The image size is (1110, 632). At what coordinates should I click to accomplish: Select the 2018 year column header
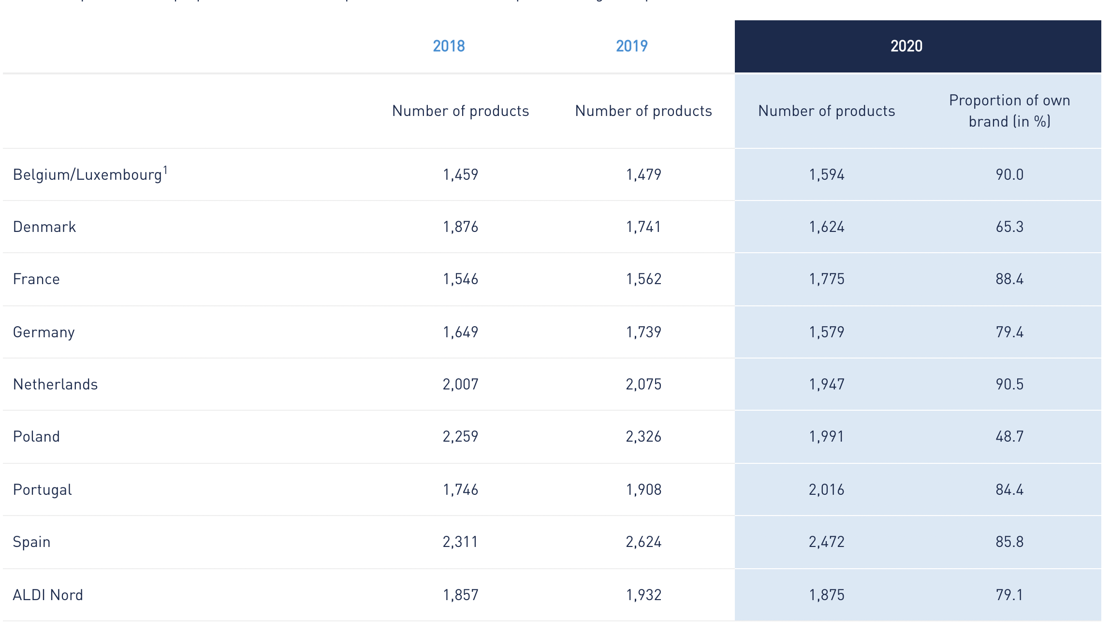point(448,46)
